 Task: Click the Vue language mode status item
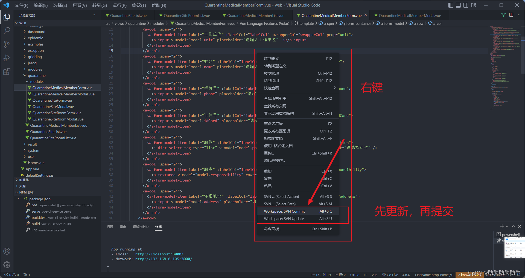(x=374, y=275)
